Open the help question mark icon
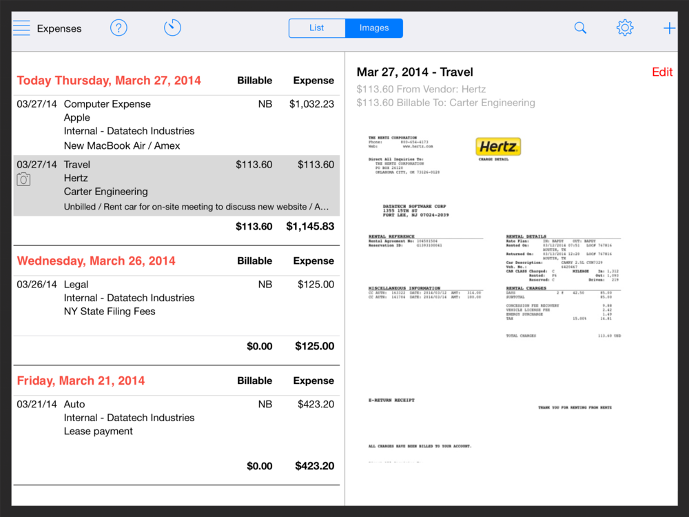The width and height of the screenshot is (689, 517). (119, 28)
